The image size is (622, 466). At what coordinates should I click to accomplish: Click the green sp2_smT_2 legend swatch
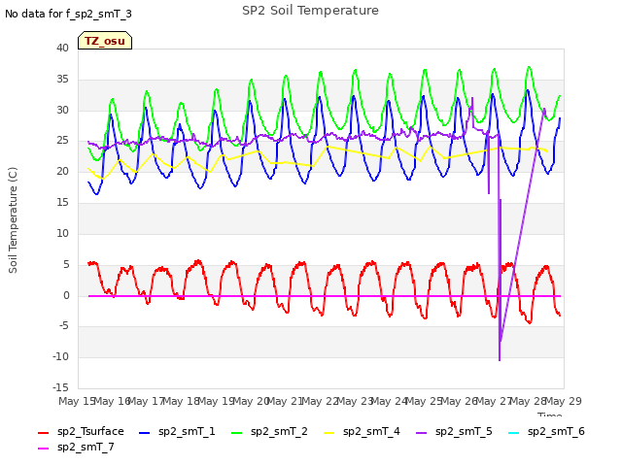(237, 433)
